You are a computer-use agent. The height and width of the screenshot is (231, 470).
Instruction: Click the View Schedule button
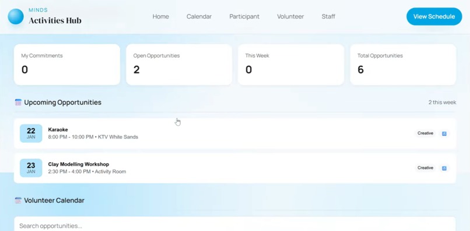click(434, 16)
